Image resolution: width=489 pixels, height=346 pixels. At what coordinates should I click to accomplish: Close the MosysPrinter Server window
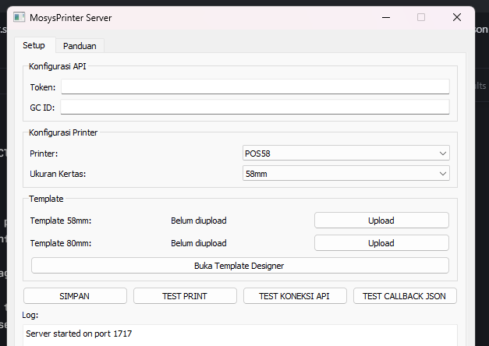click(x=456, y=17)
